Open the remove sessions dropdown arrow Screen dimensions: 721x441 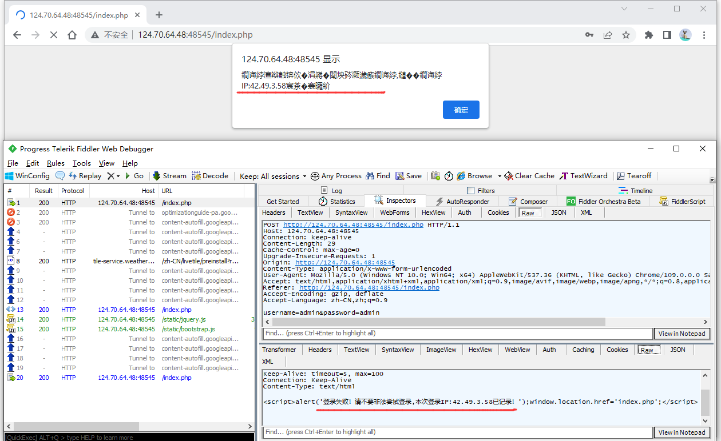118,176
